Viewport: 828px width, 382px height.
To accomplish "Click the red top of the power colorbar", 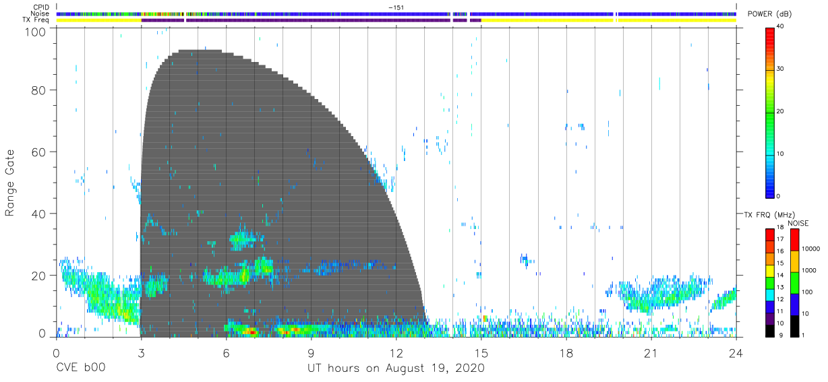I will (x=769, y=34).
